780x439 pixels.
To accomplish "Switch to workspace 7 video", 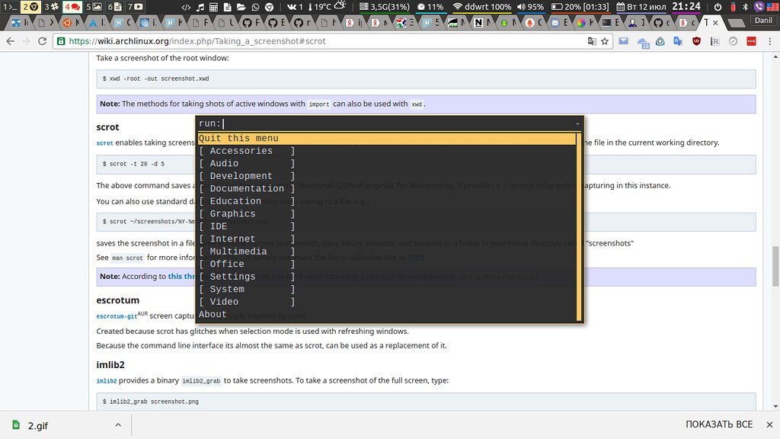I will (136, 6).
